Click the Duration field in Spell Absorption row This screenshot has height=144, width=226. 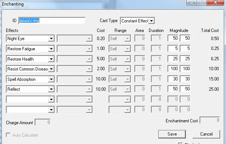[156, 79]
